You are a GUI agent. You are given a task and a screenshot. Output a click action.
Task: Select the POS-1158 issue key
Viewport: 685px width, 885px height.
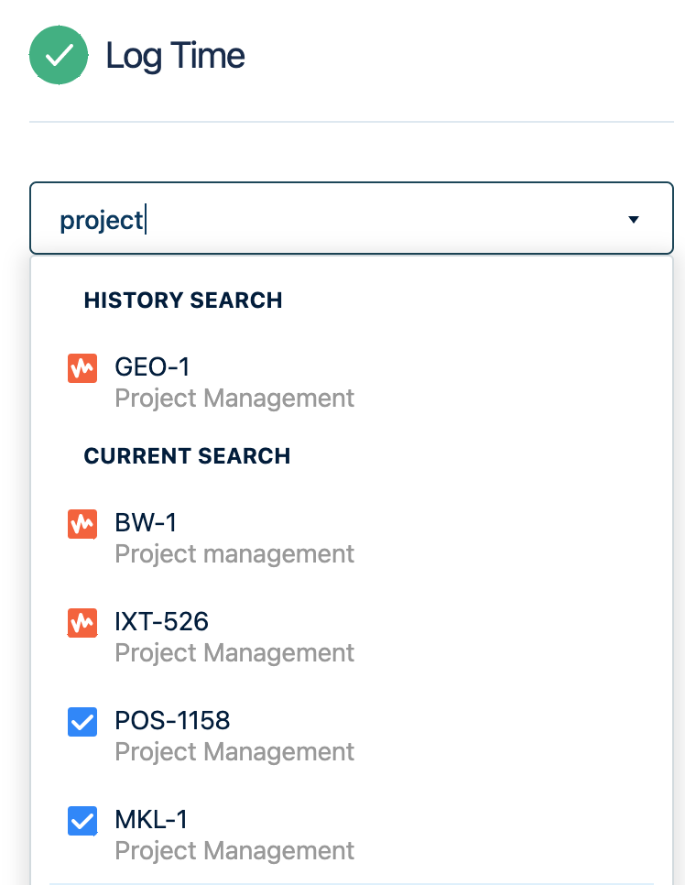[x=172, y=721]
